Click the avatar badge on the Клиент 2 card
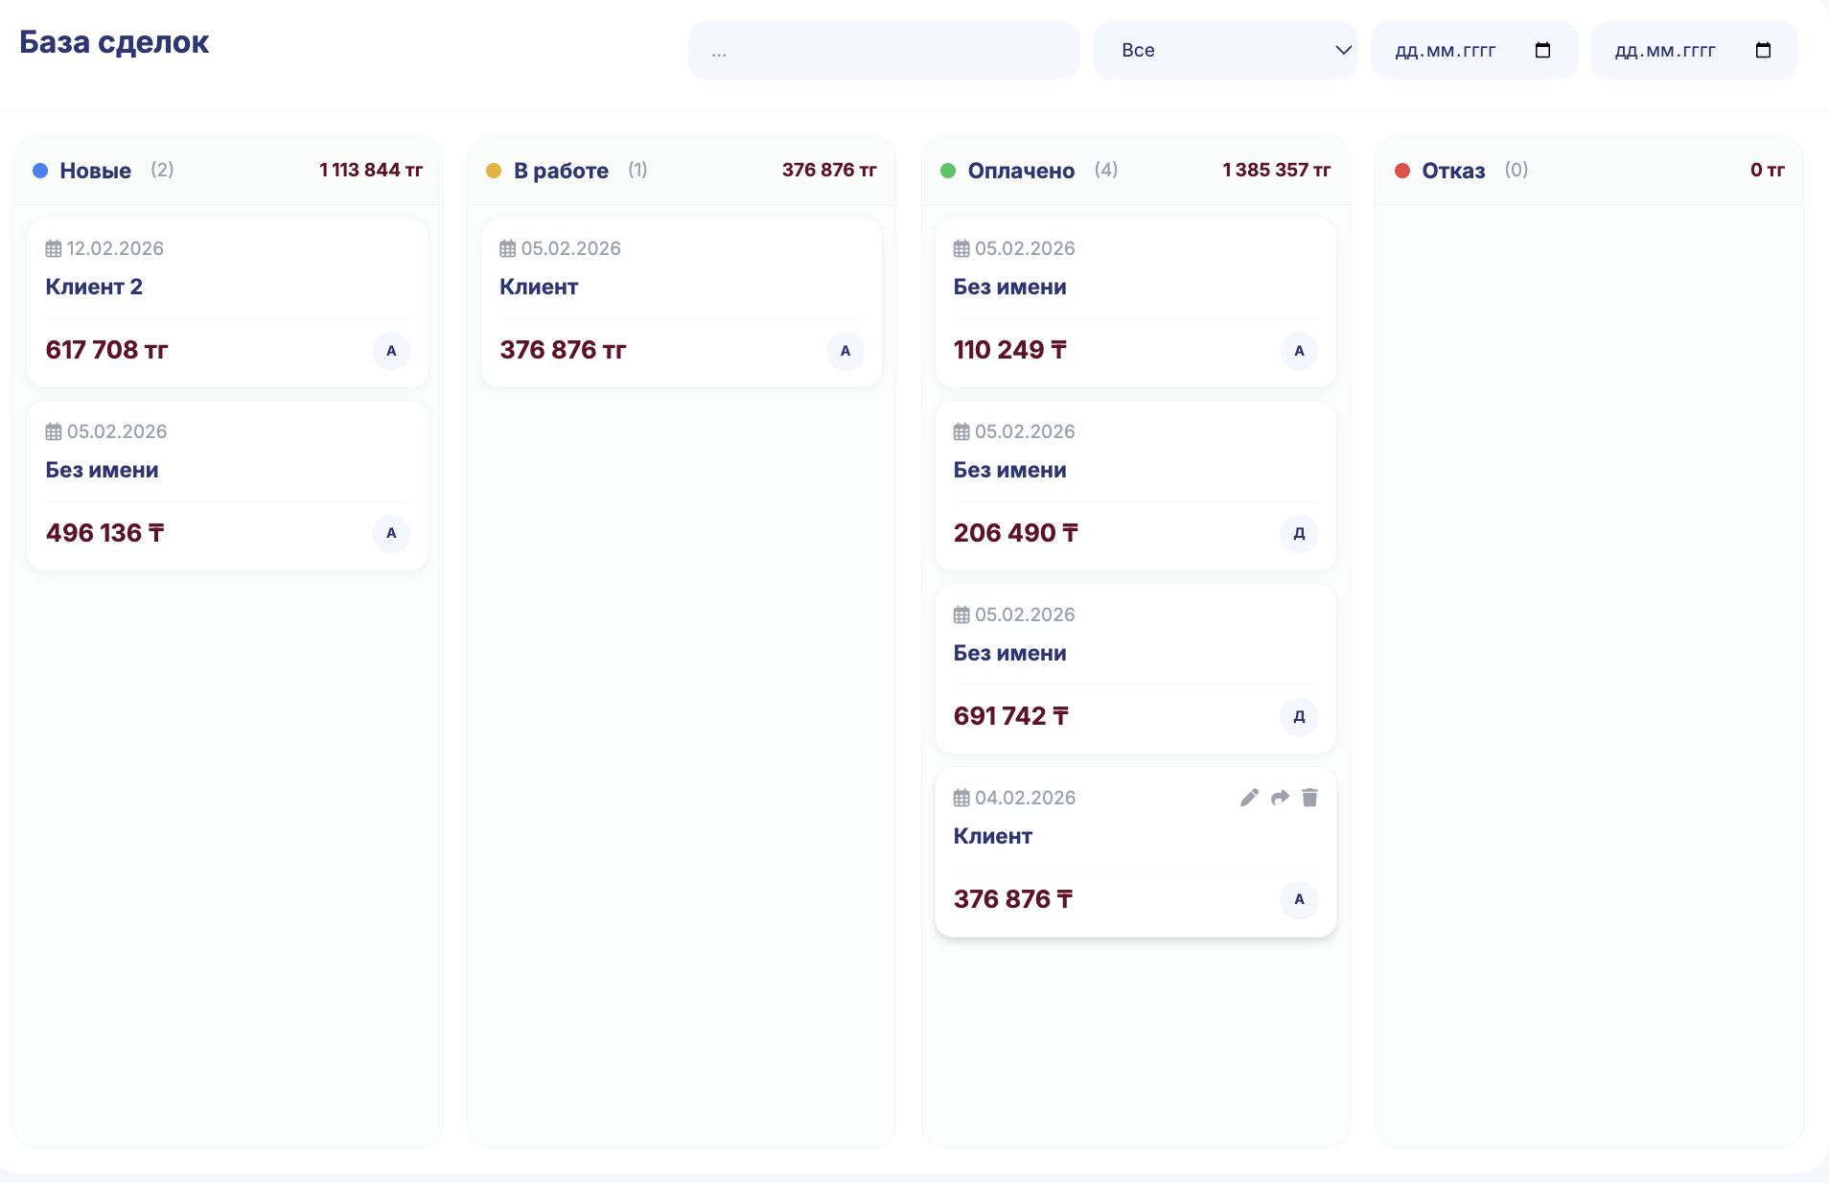The image size is (1829, 1183). coord(391,351)
